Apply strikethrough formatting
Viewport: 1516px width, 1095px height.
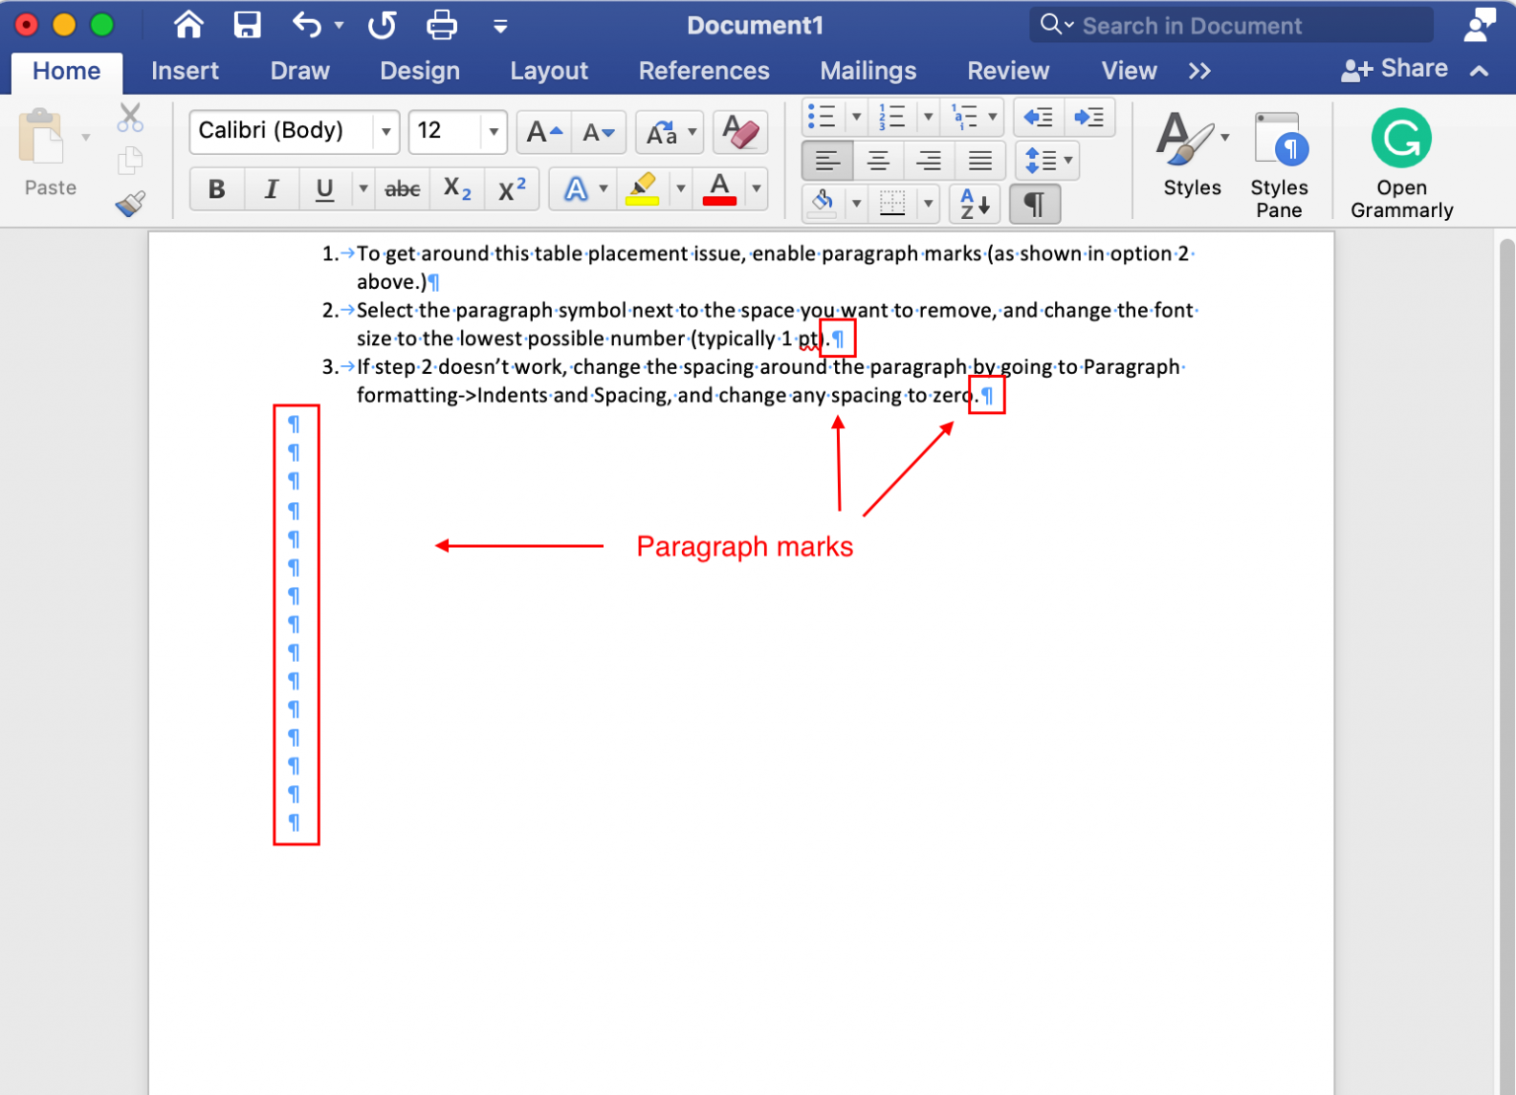tap(401, 189)
